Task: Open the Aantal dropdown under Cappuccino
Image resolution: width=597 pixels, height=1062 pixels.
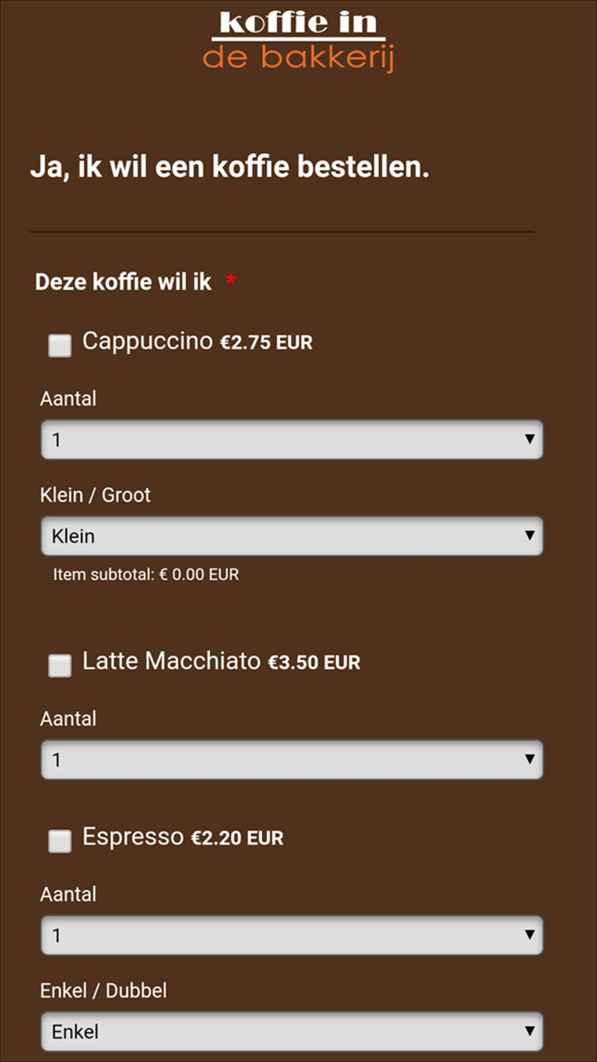Action: (292, 439)
